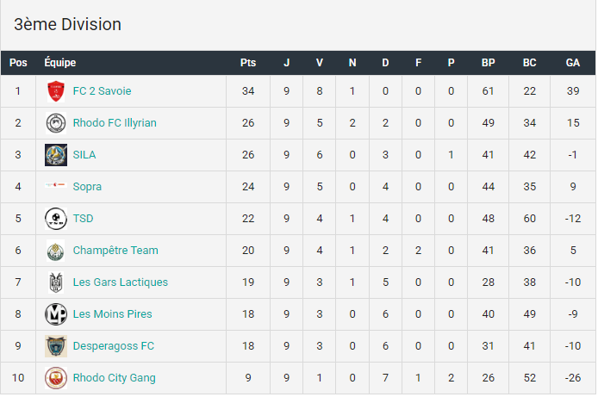Open the Desperagoss FC team link

[x=113, y=346]
